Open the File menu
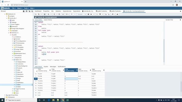182x102 pixels. 14,8
